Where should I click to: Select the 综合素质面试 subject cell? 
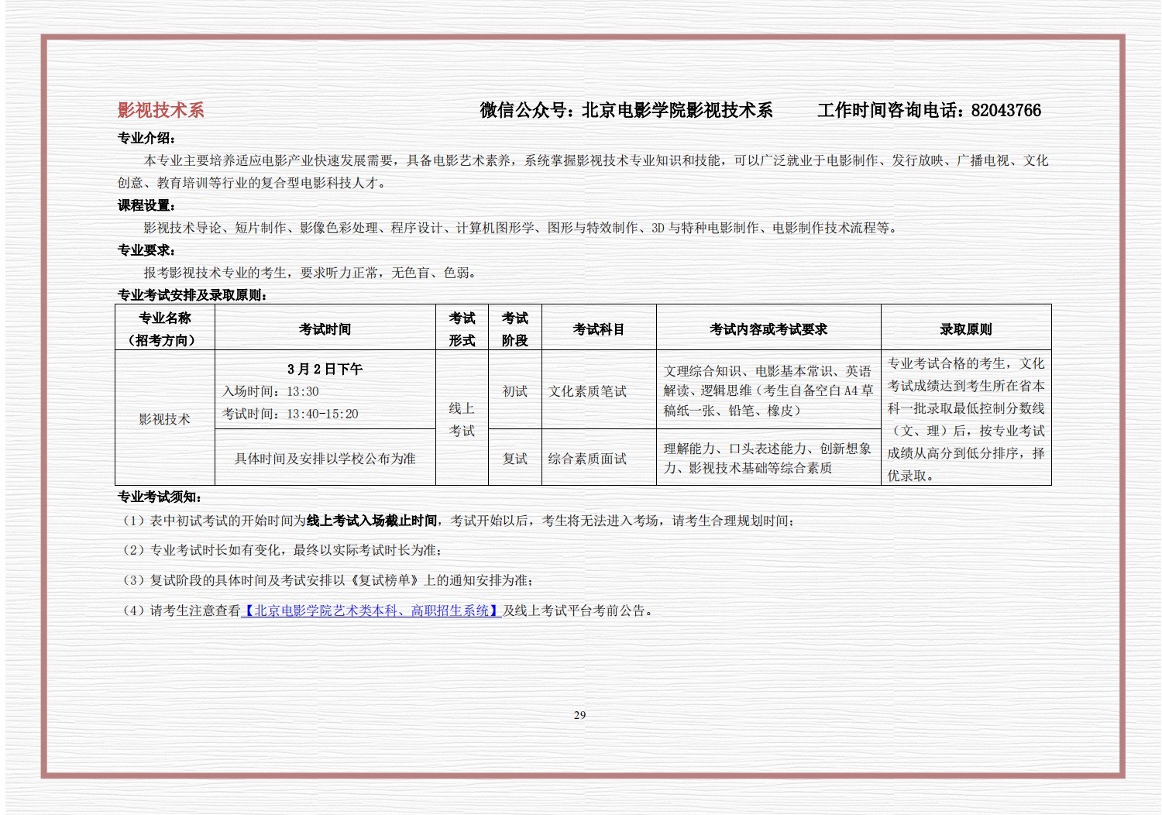click(x=587, y=459)
